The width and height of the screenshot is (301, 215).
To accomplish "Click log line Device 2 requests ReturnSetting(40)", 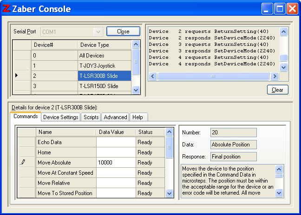I will pos(209,32).
